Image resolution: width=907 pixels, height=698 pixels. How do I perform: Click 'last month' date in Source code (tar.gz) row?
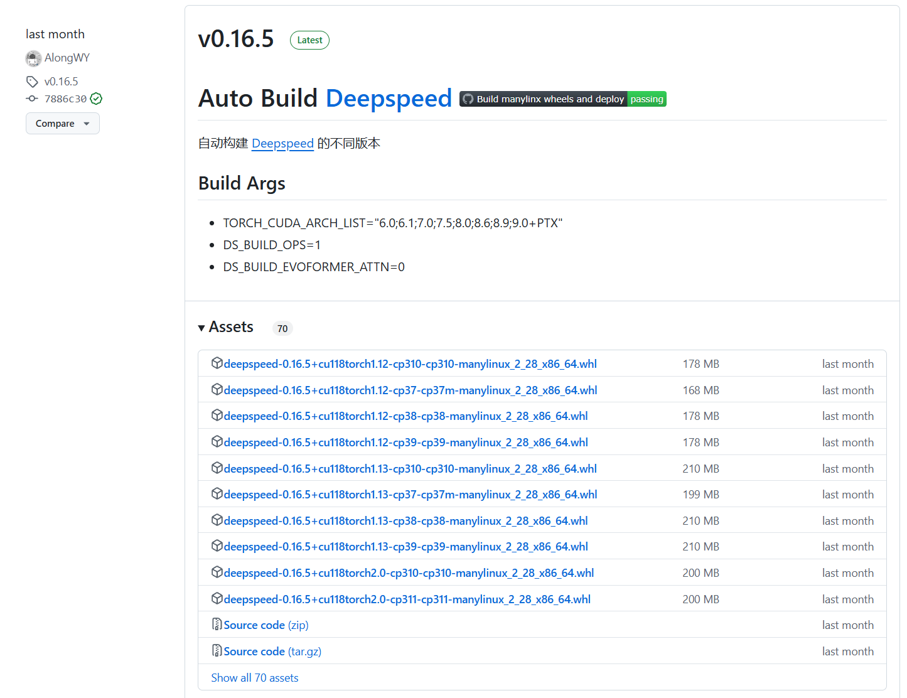[848, 652]
